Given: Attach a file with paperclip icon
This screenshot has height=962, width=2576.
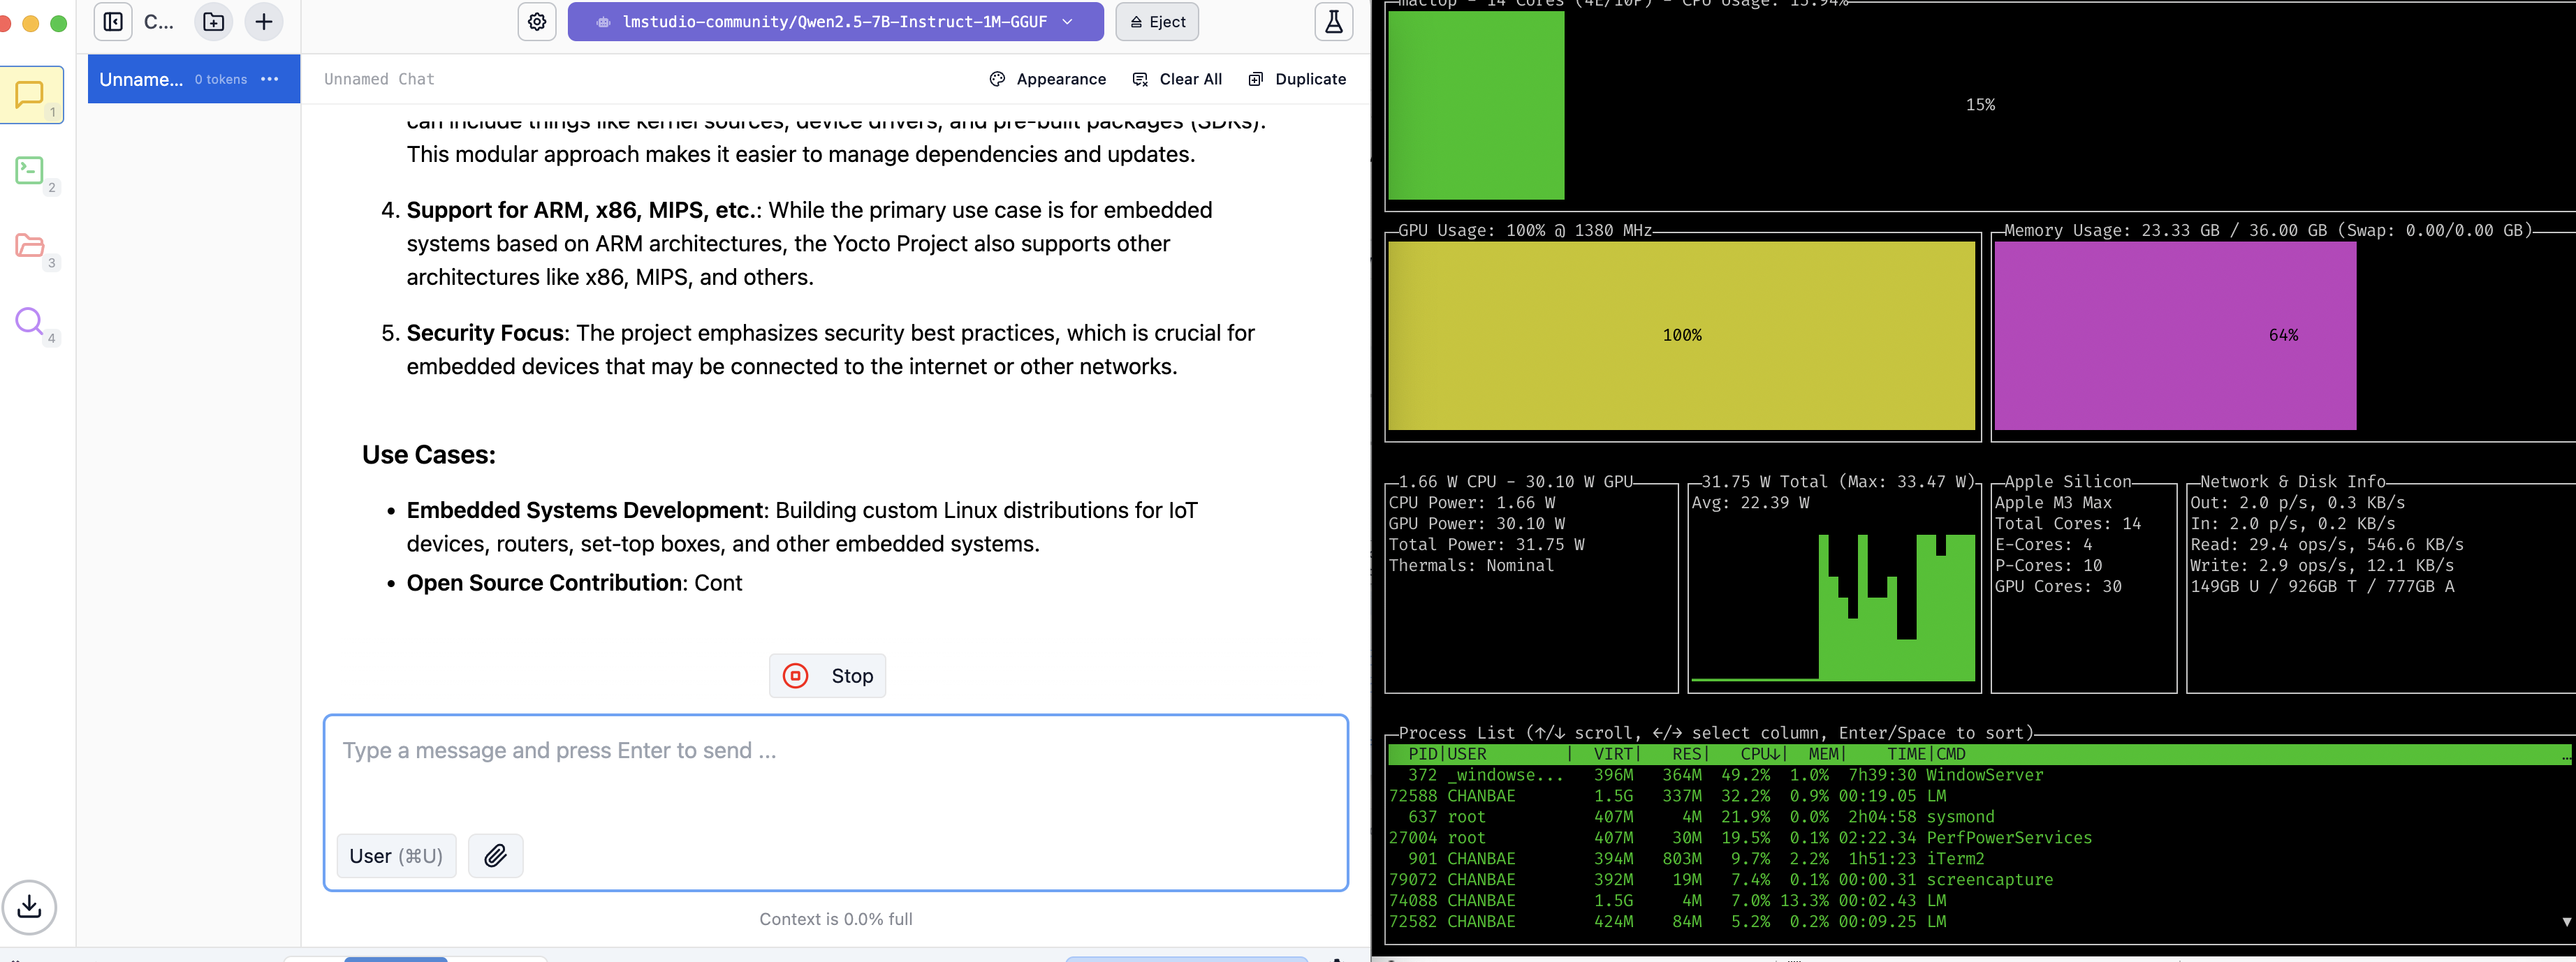Looking at the screenshot, I should 496,856.
